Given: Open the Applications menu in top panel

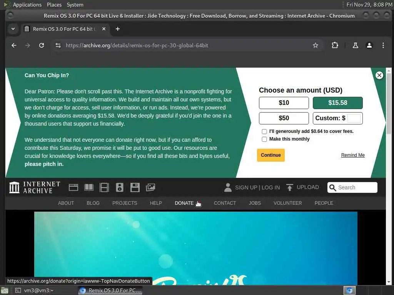Looking at the screenshot, I should click(x=27, y=5).
